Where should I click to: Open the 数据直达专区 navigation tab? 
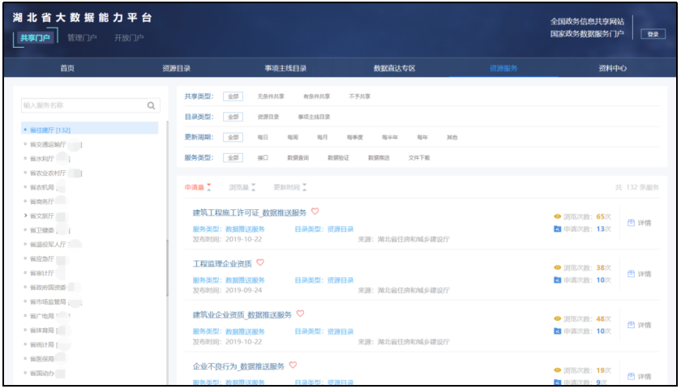pyautogui.click(x=393, y=69)
